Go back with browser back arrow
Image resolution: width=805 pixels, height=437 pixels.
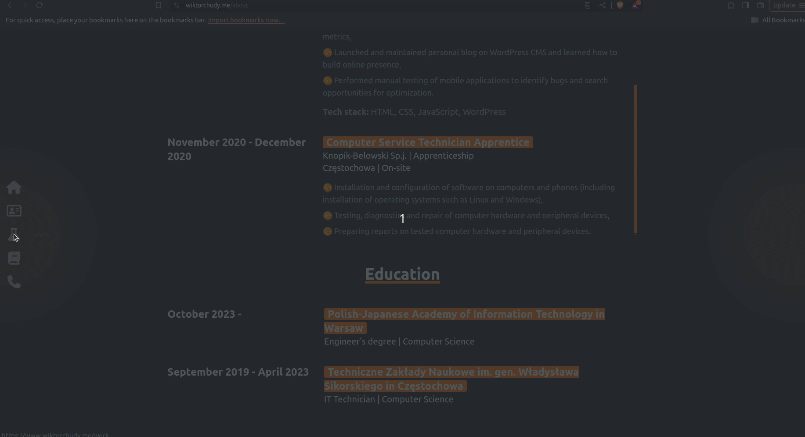10,5
